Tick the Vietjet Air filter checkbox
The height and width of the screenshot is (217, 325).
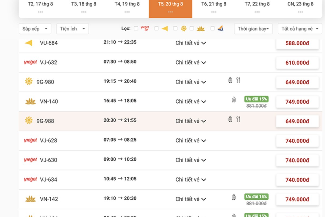[x=136, y=28]
